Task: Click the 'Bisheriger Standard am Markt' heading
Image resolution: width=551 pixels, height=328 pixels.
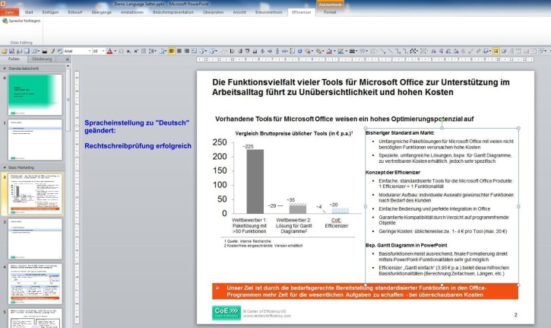Action: click(400, 132)
